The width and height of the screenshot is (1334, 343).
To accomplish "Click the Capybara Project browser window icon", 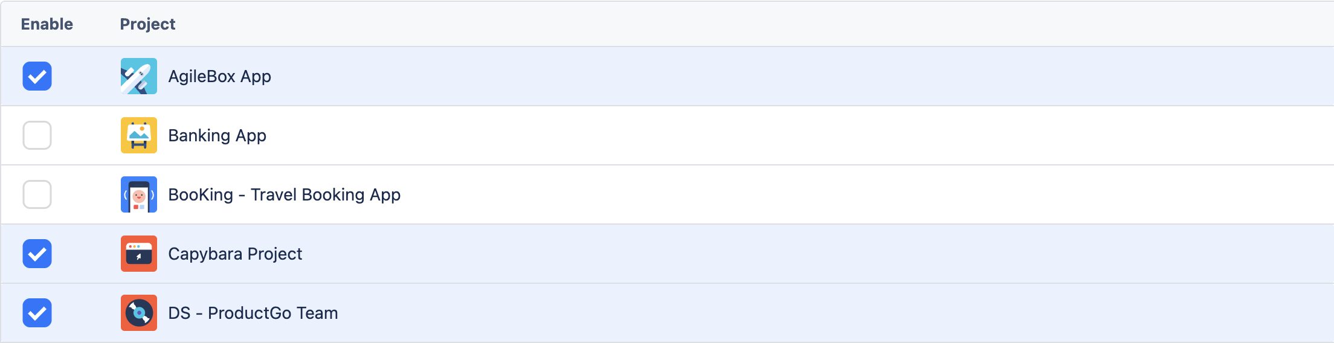I will pos(138,254).
